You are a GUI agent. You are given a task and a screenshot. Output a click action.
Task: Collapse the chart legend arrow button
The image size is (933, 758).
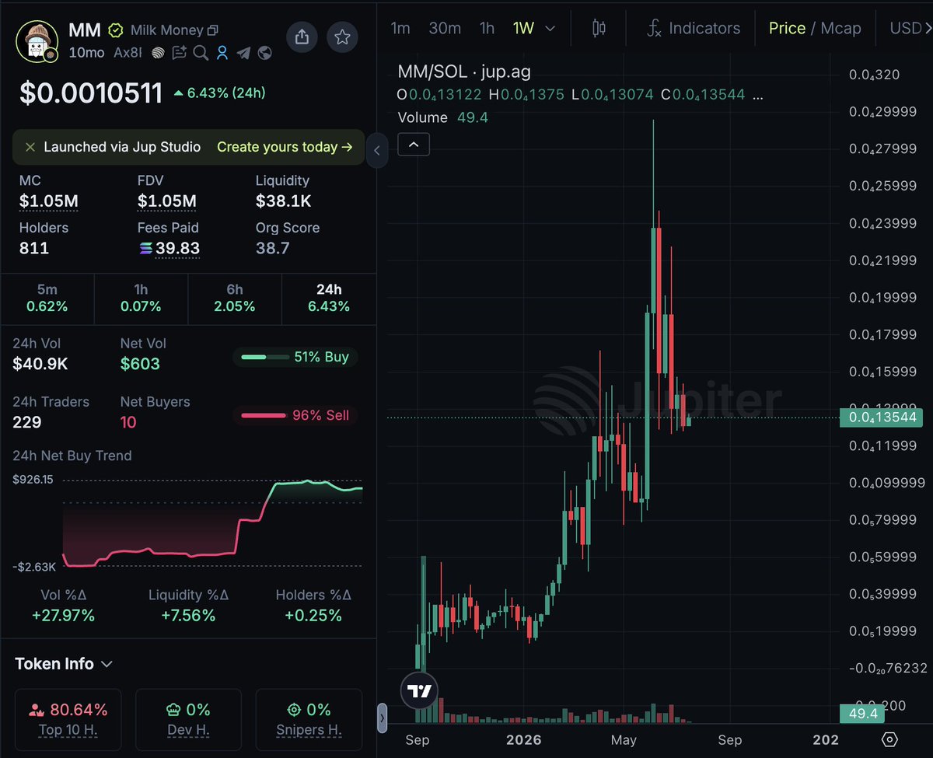414,144
